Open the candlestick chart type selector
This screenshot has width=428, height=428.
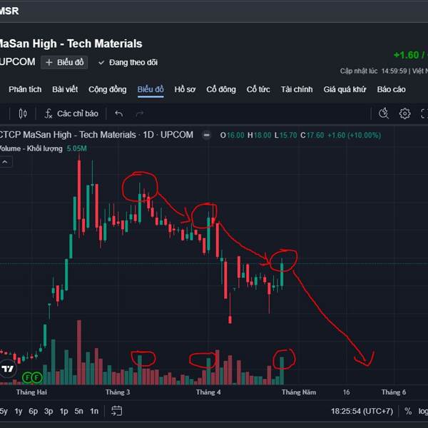coord(23,113)
